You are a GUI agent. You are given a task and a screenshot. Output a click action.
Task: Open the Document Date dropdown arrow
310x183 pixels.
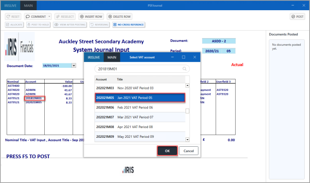point(74,66)
